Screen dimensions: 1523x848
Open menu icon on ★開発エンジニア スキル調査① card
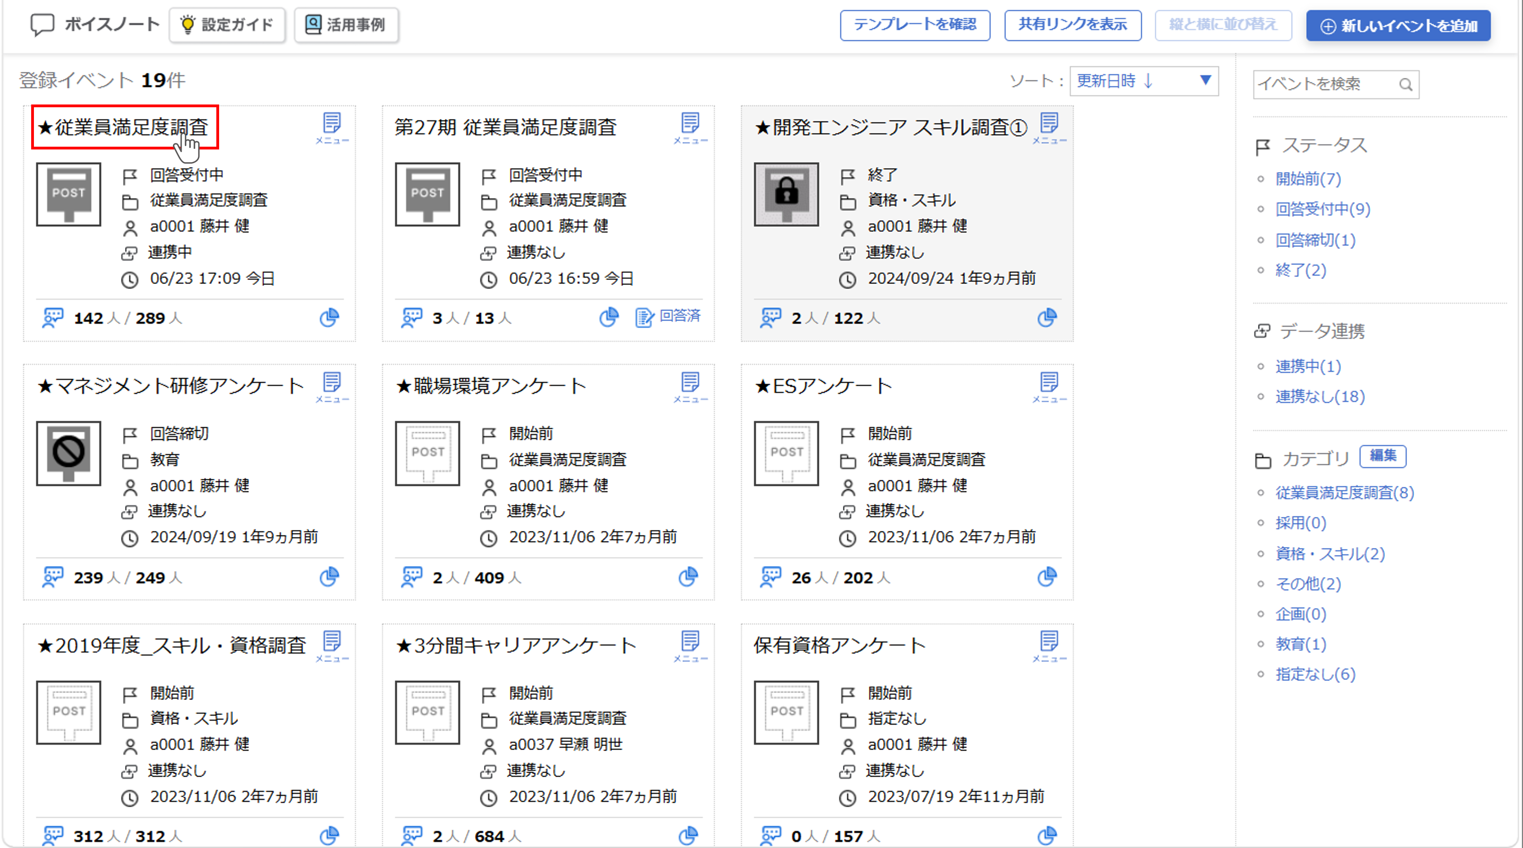[1049, 128]
